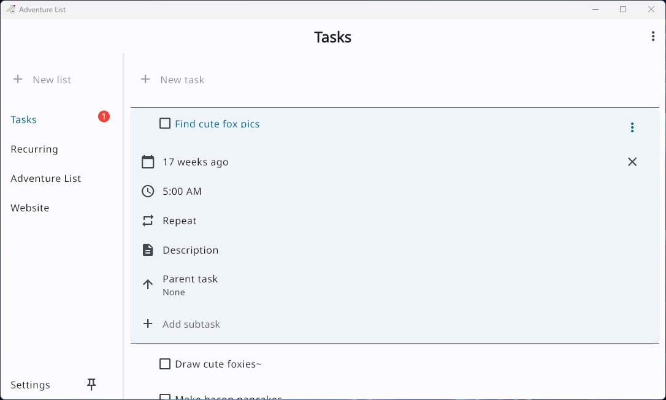Collapse the Find cute fox pics task title

tap(217, 124)
